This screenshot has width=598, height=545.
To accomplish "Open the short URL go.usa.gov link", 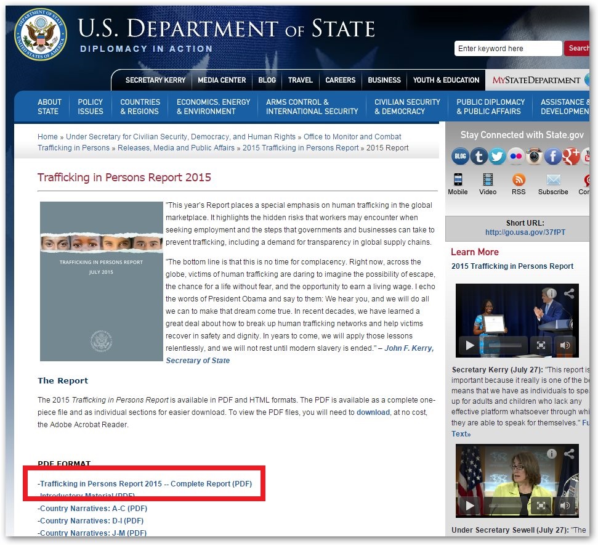I will click(x=525, y=232).
